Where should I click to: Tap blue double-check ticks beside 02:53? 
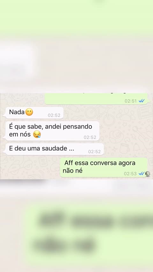coord(142,173)
